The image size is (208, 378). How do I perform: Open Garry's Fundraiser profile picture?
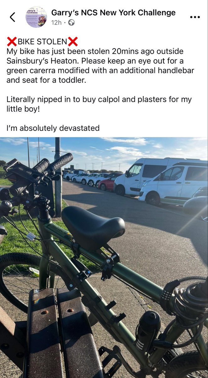(36, 17)
